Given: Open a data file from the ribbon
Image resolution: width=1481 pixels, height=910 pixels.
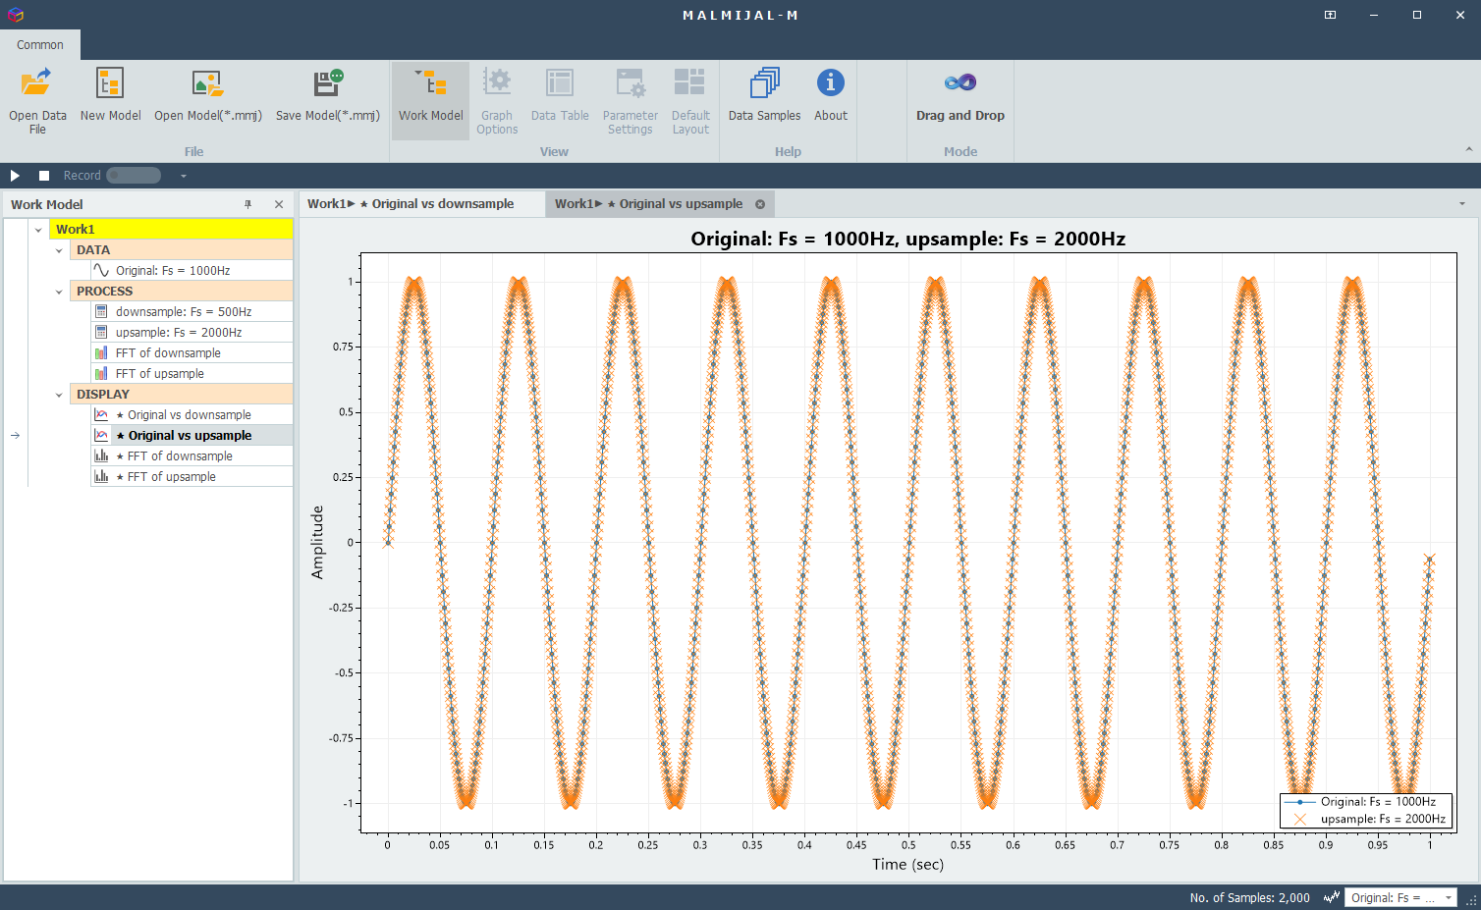Looking at the screenshot, I should click(x=37, y=100).
